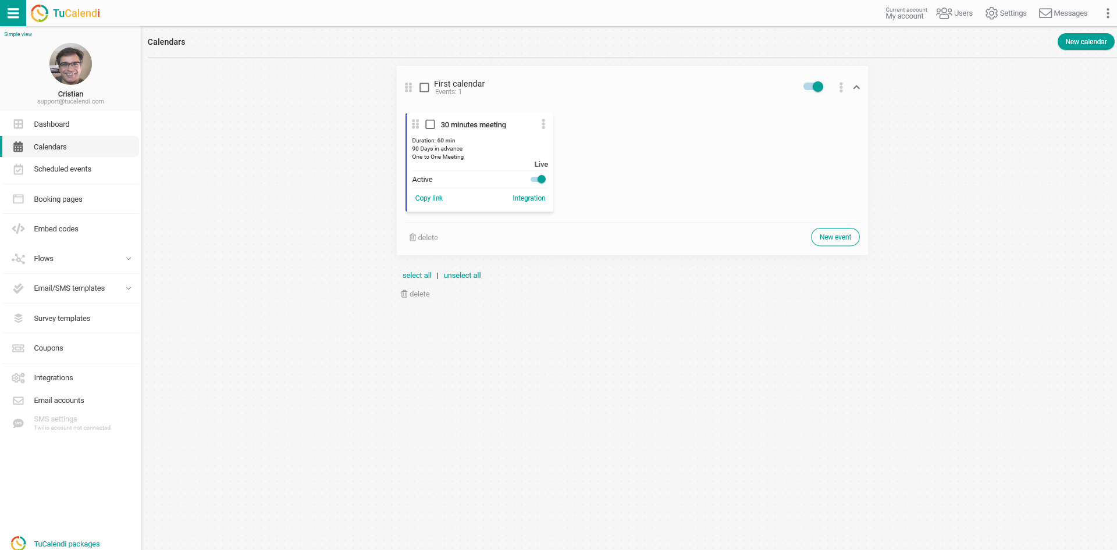Screen dimensions: 1117x550
Task: Open the Users management page
Action: point(954,13)
